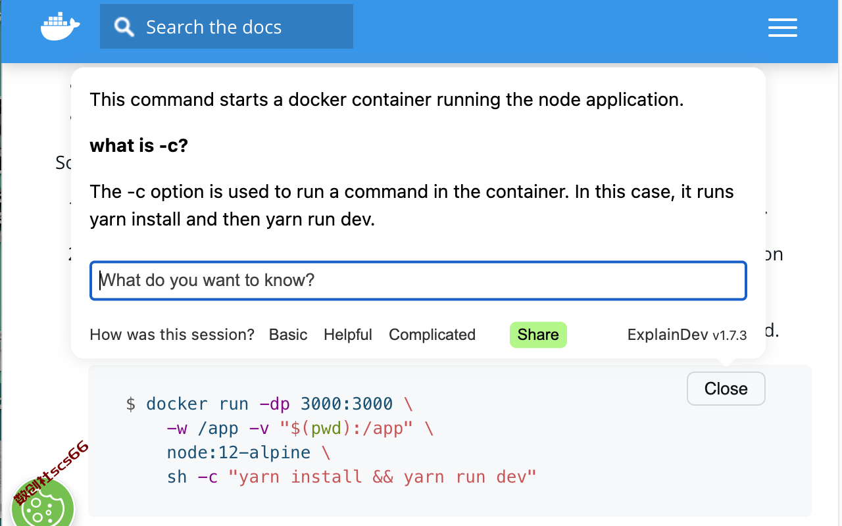
Task: Click the What do you want to know input
Action: click(x=418, y=281)
